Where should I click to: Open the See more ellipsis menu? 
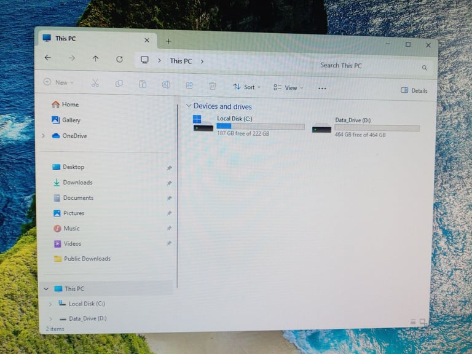[x=322, y=88]
